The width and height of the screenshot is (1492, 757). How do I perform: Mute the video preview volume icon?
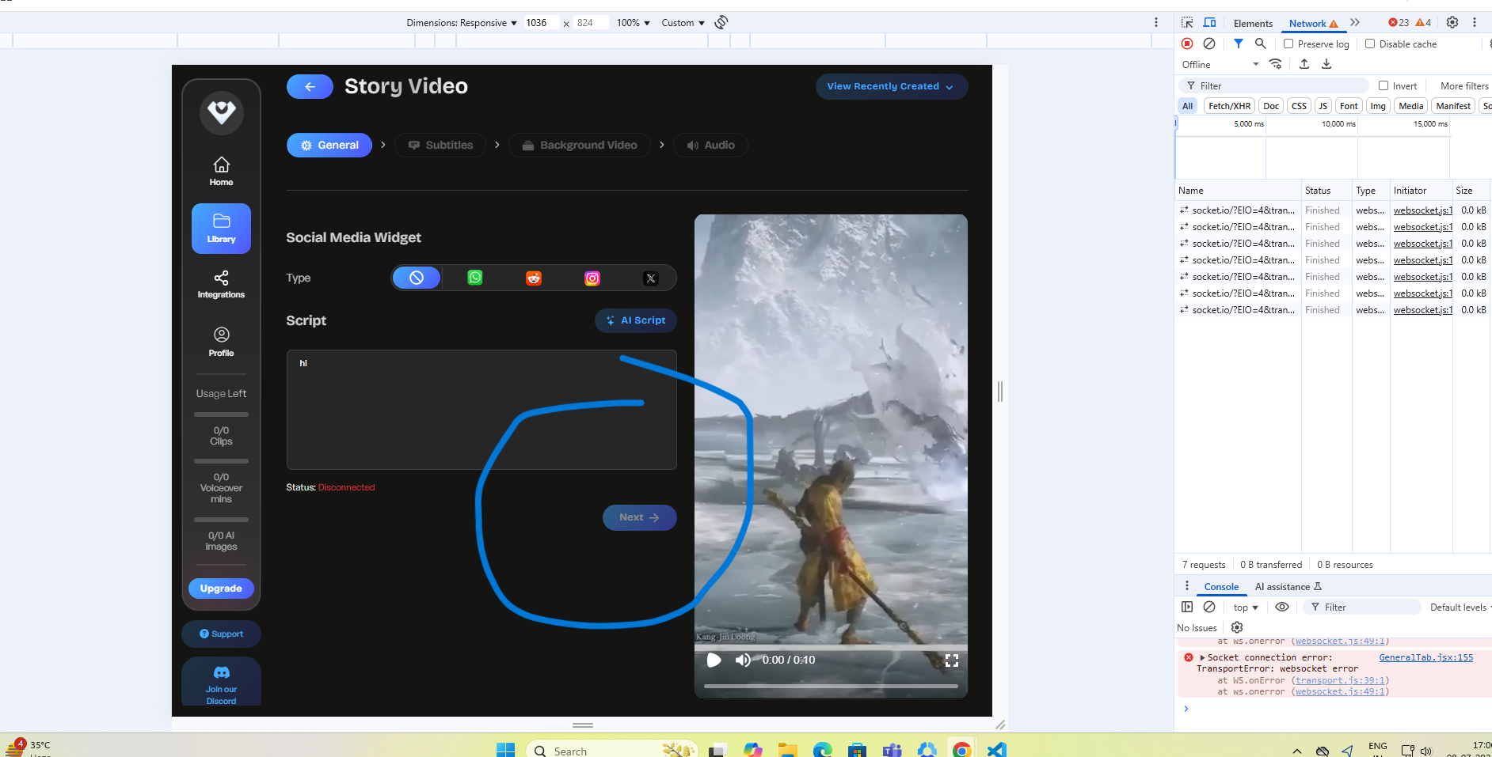click(x=743, y=660)
